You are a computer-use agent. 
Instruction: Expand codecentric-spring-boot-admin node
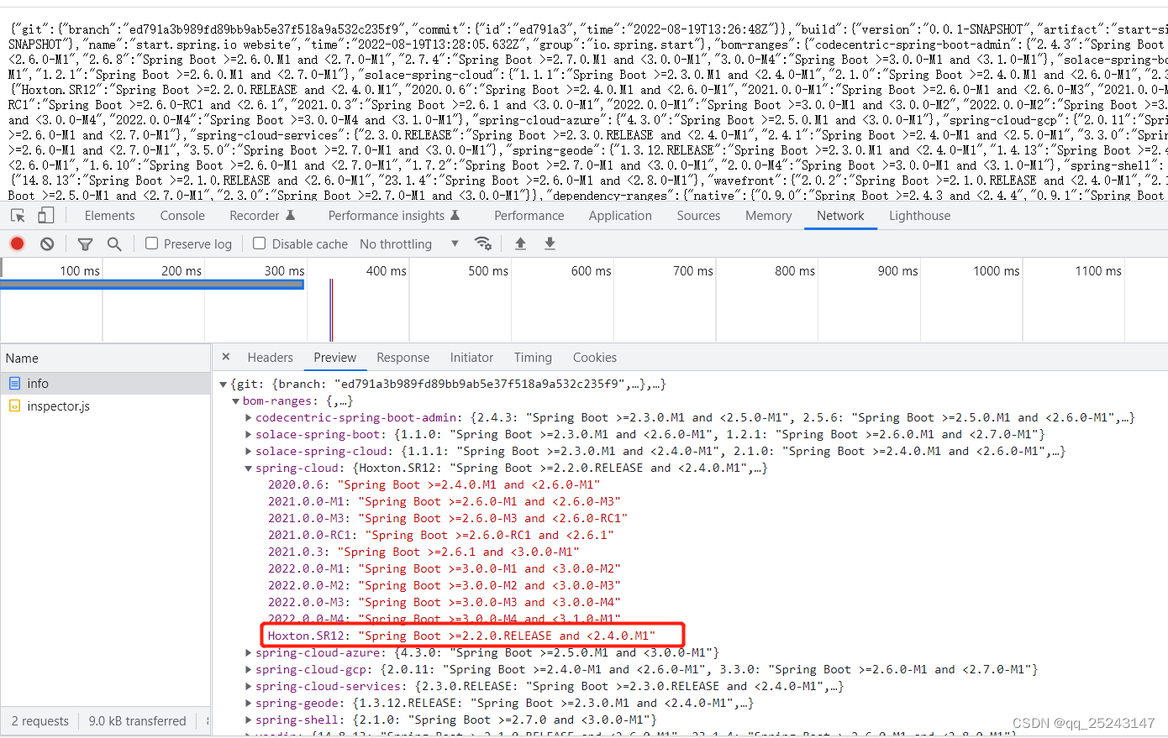[x=249, y=417]
